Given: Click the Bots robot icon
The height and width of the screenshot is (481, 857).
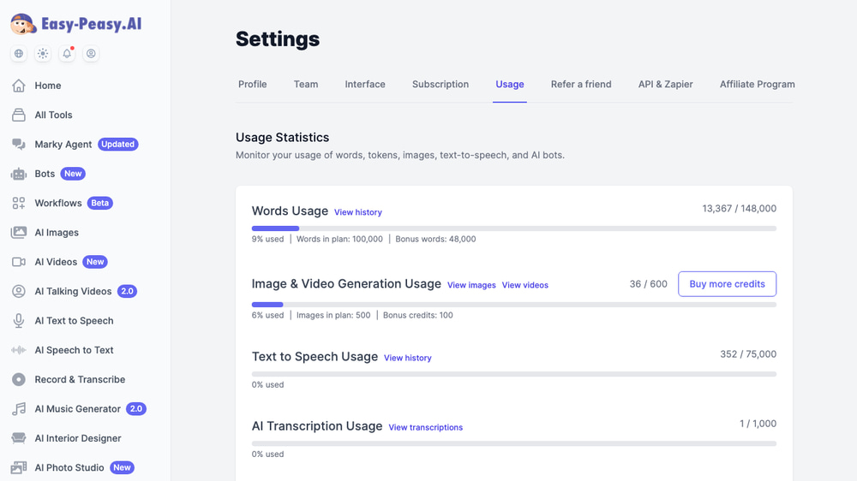Looking at the screenshot, I should (19, 174).
